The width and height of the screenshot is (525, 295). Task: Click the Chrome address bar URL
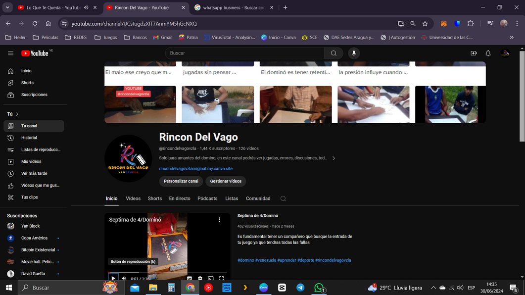(x=134, y=24)
